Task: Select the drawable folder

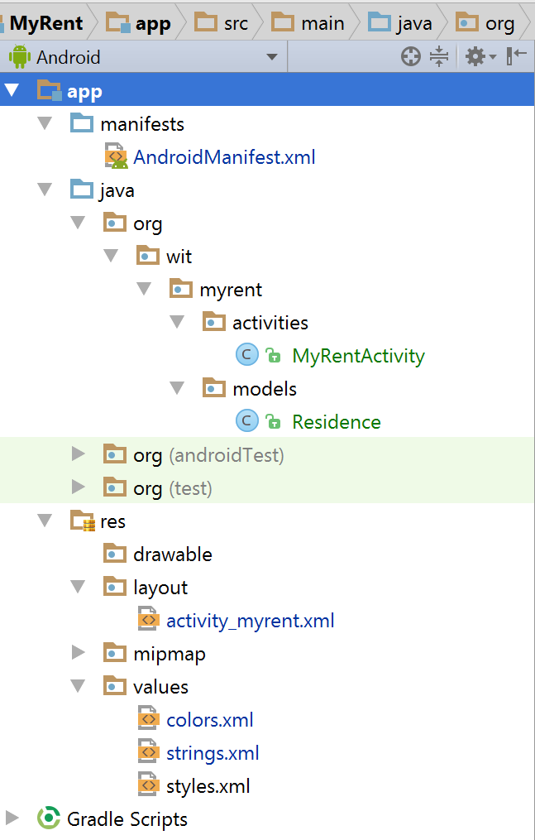Action: pos(172,554)
